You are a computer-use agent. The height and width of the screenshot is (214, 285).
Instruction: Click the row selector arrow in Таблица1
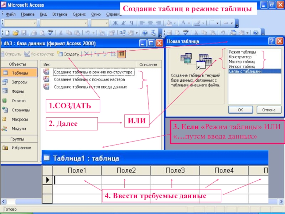click(x=47, y=180)
